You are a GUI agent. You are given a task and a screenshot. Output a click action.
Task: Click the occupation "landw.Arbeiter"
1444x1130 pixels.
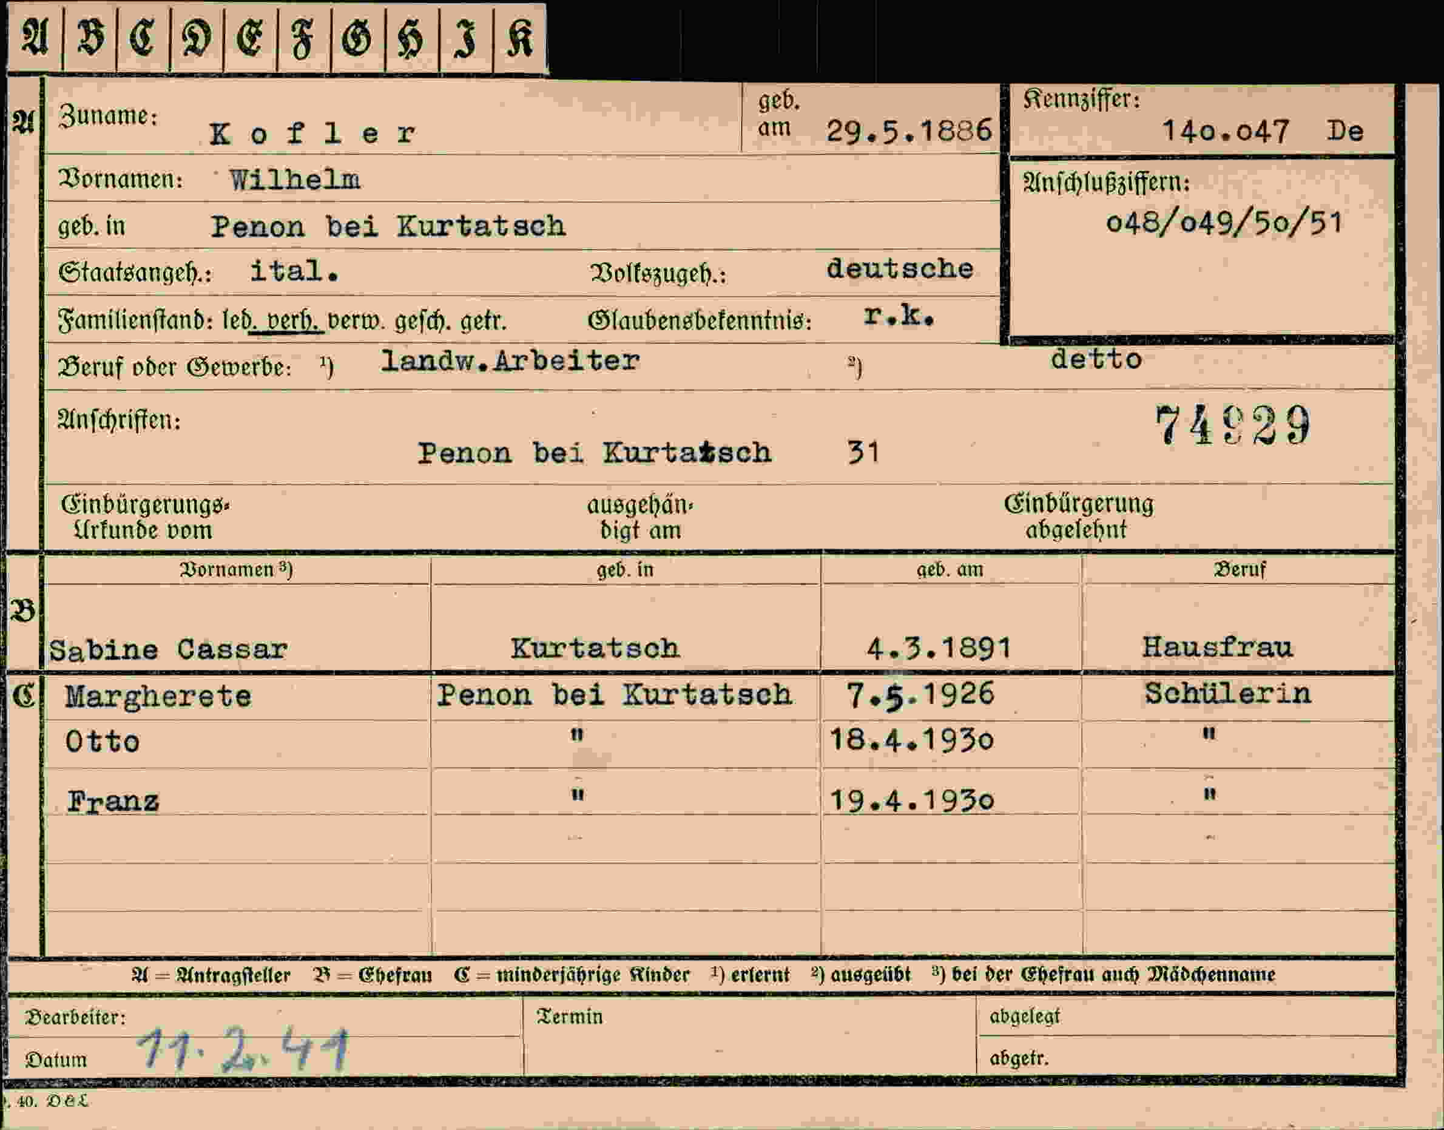pyautogui.click(x=510, y=360)
